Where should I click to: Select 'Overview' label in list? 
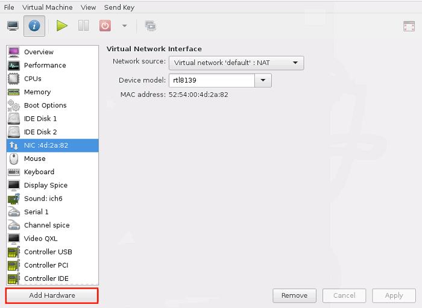pos(39,52)
